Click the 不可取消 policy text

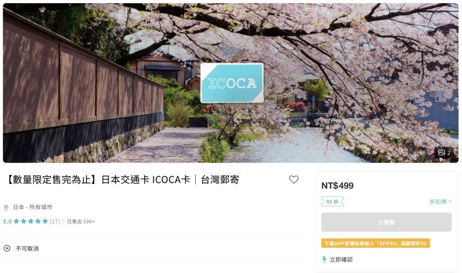(27, 249)
